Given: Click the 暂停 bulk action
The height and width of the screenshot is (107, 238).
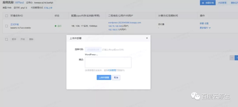Looking at the screenshot, I should 14,39.
